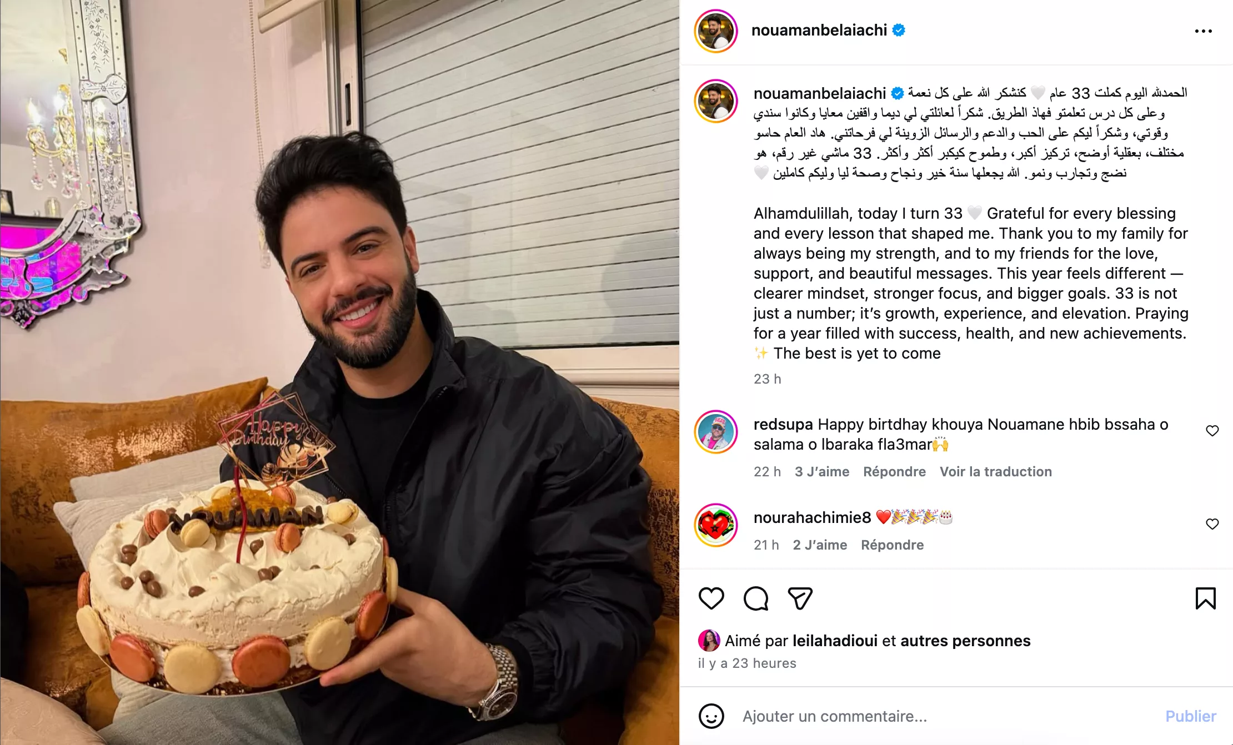
Task: Open redsupa's profile avatar
Action: [716, 432]
